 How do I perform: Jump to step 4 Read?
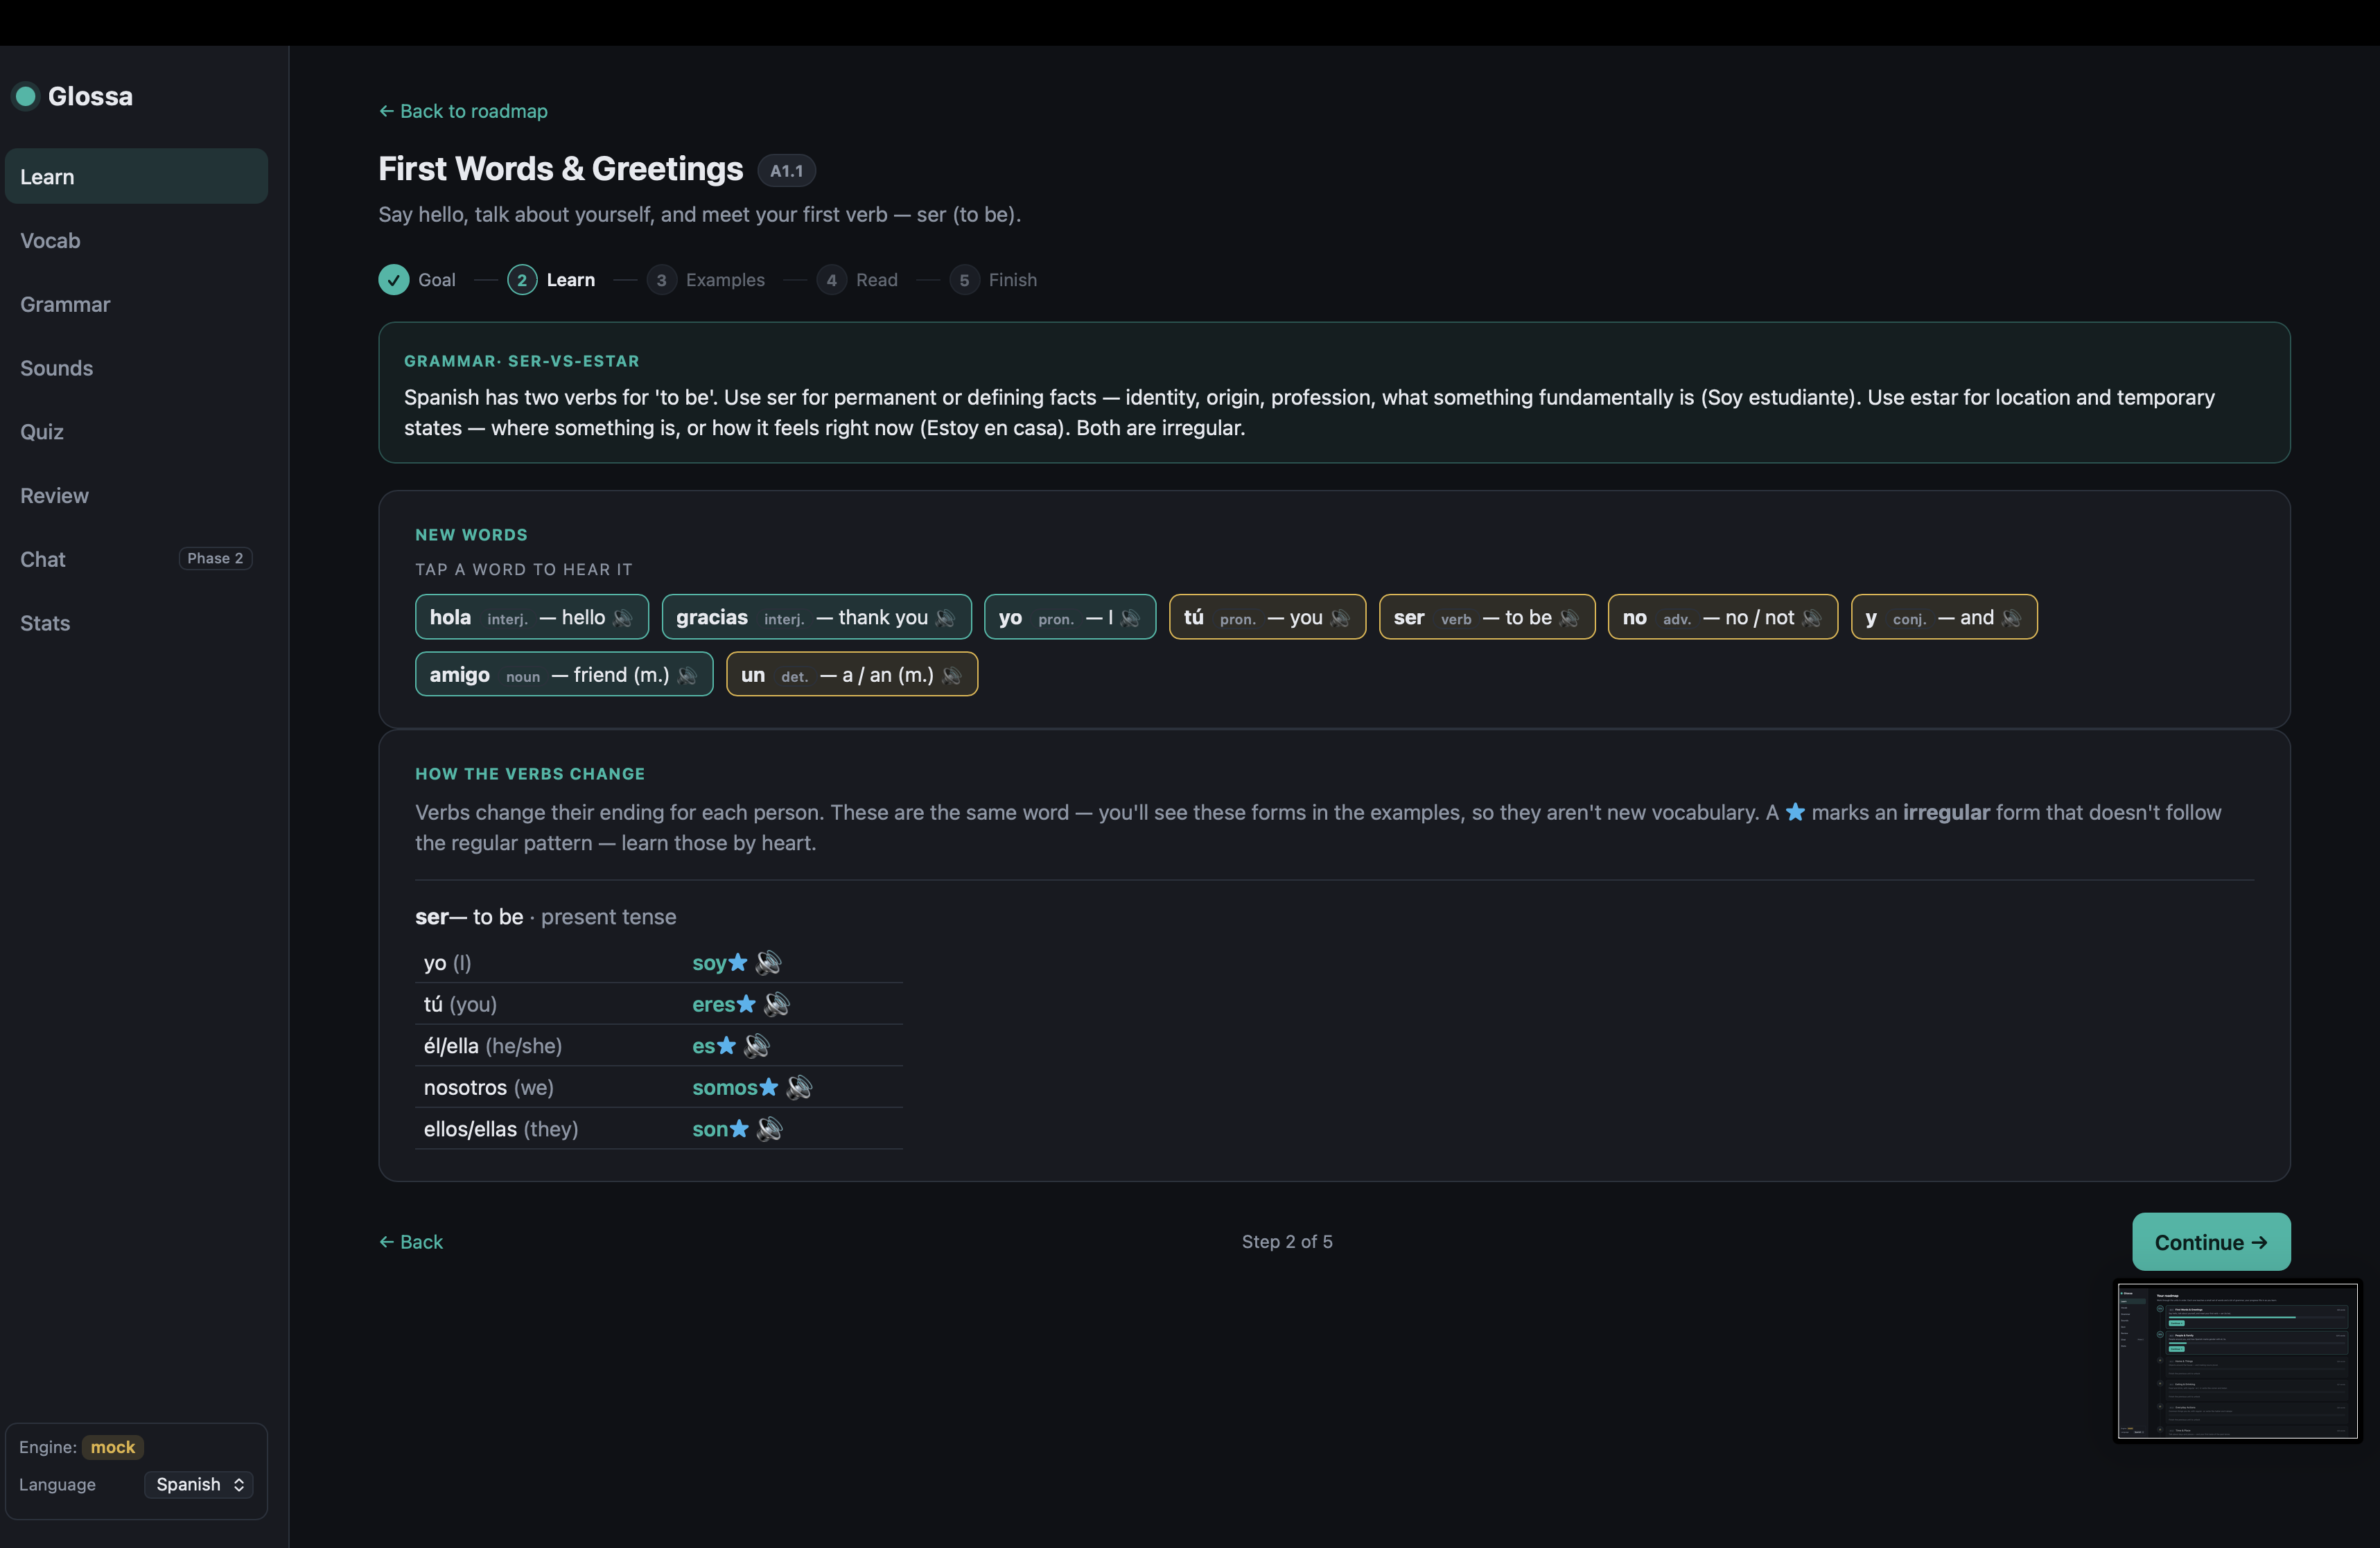(858, 280)
